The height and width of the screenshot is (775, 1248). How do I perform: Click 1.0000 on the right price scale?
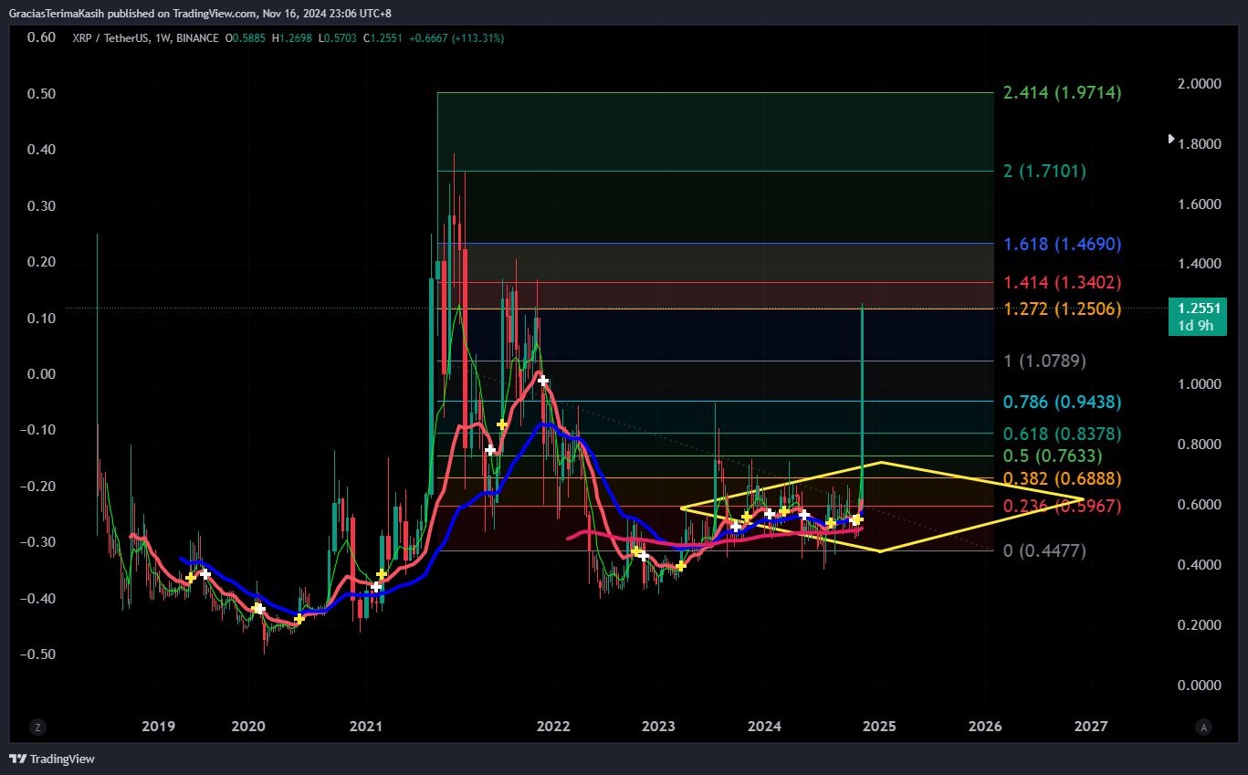(1200, 384)
